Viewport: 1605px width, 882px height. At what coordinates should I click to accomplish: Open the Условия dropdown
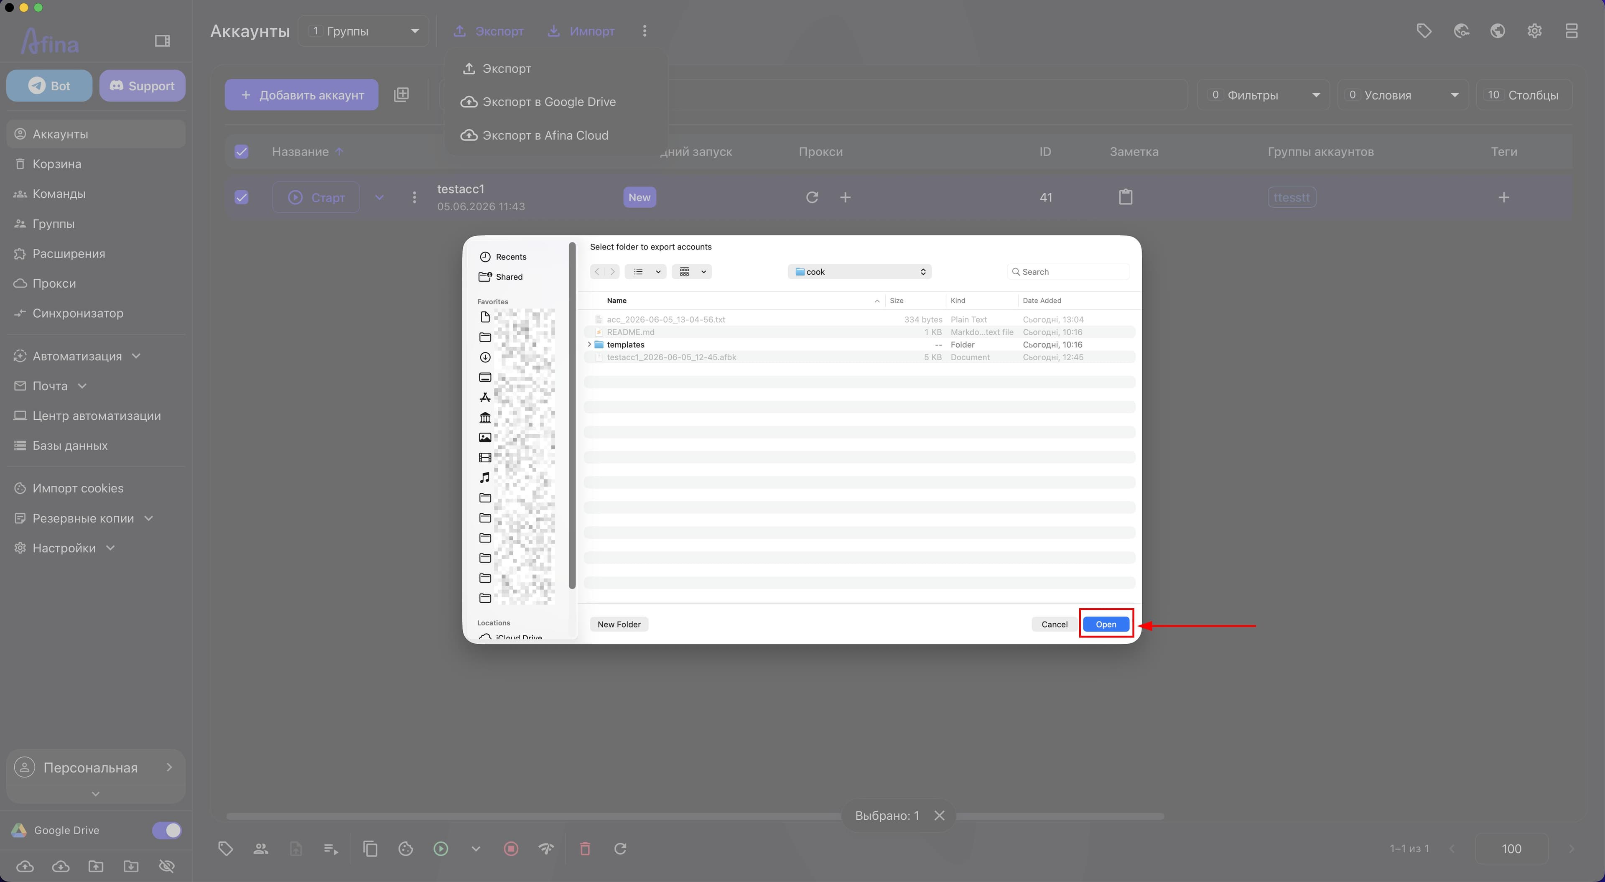[1403, 95]
